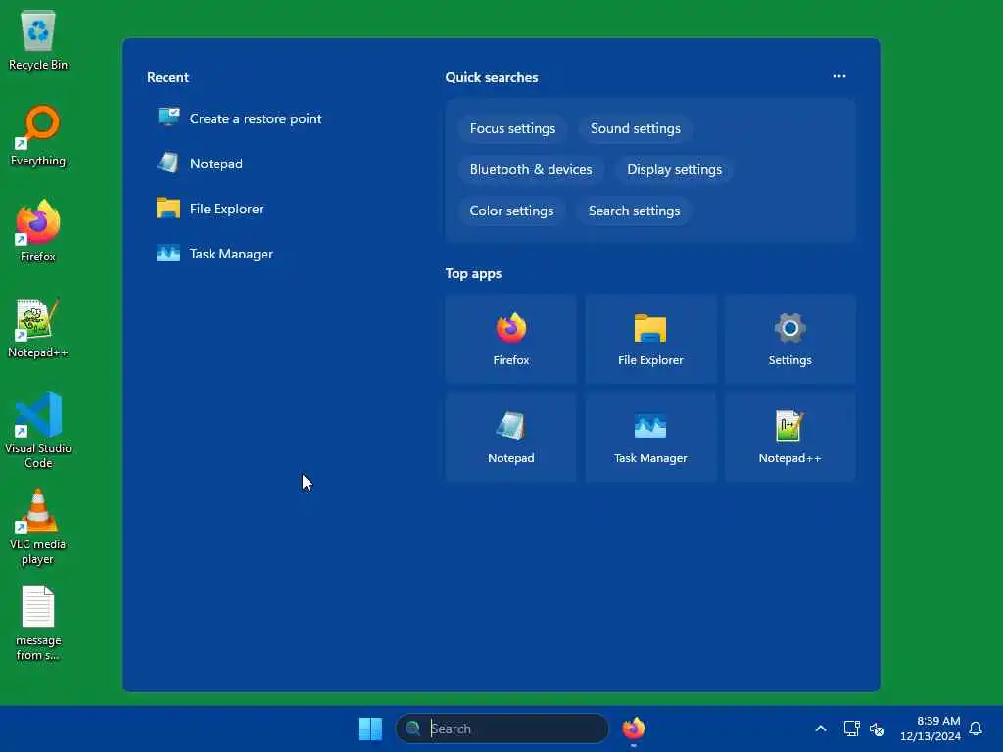The width and height of the screenshot is (1003, 752).
Task: Search for Bluetooth & devices
Action: pyautogui.click(x=531, y=169)
